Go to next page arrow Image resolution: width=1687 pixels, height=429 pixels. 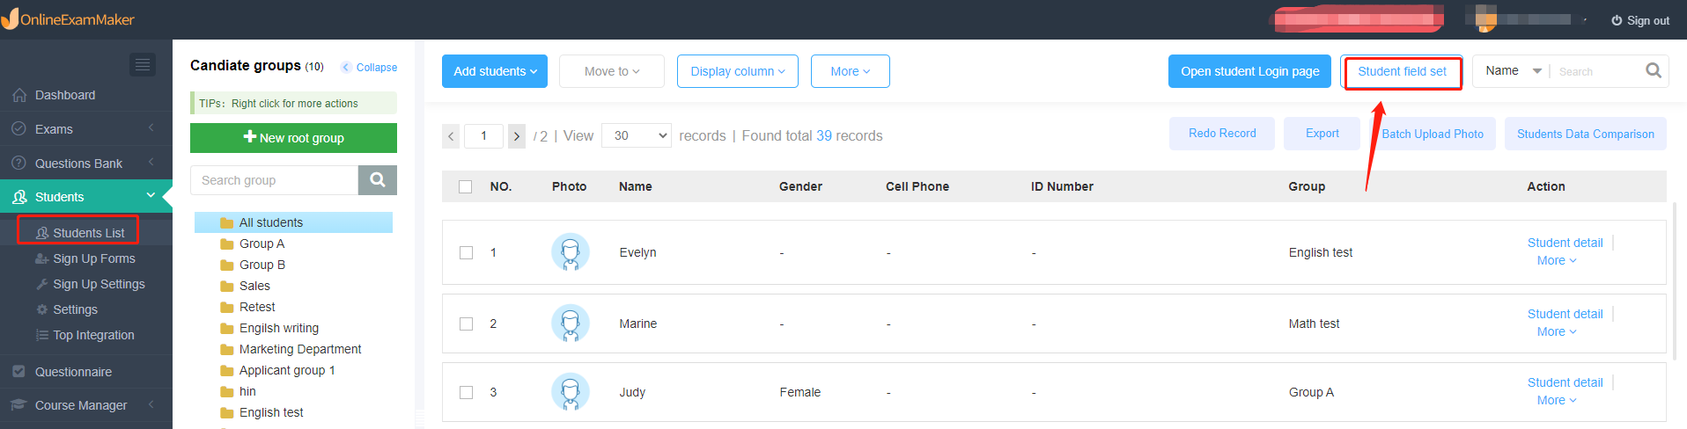pyautogui.click(x=517, y=136)
